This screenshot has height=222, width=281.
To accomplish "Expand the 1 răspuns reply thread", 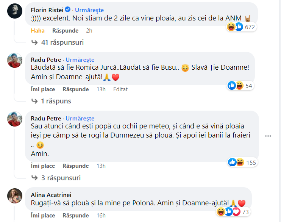I will click(x=56, y=101).
